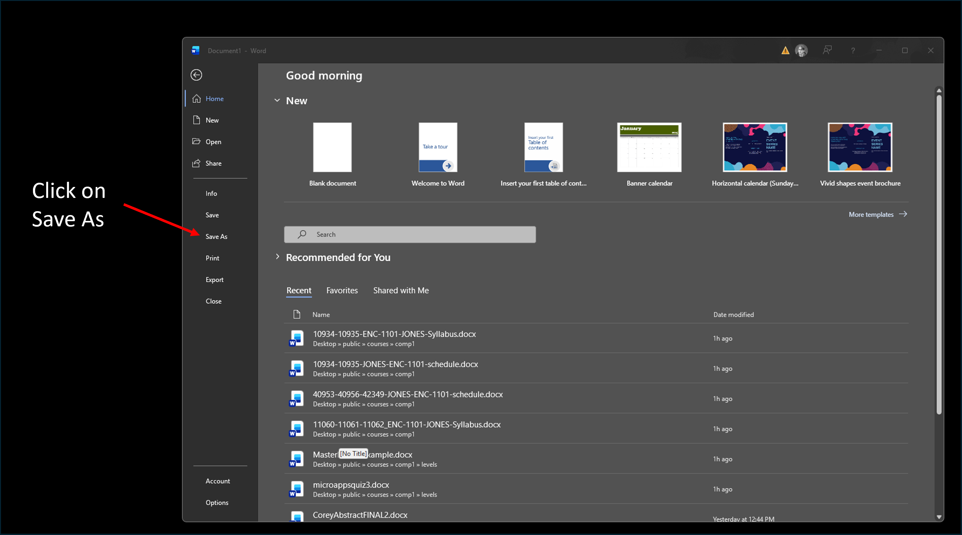The width and height of the screenshot is (962, 535).
Task: Open 10934-10935-ENC-1101-JONES-Syllabus.docx
Action: point(394,334)
